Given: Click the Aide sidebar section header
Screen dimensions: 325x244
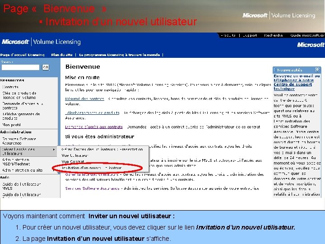Looking at the screenshot, I should 5,177.
